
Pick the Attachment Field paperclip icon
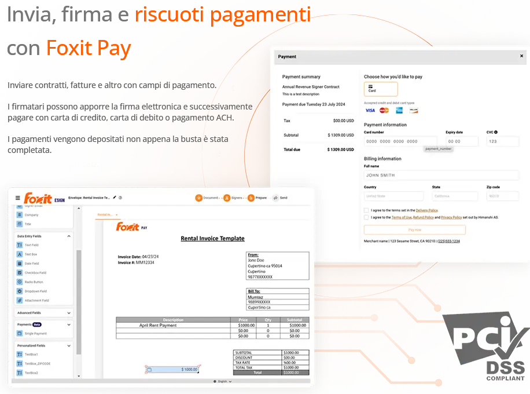tap(20, 300)
